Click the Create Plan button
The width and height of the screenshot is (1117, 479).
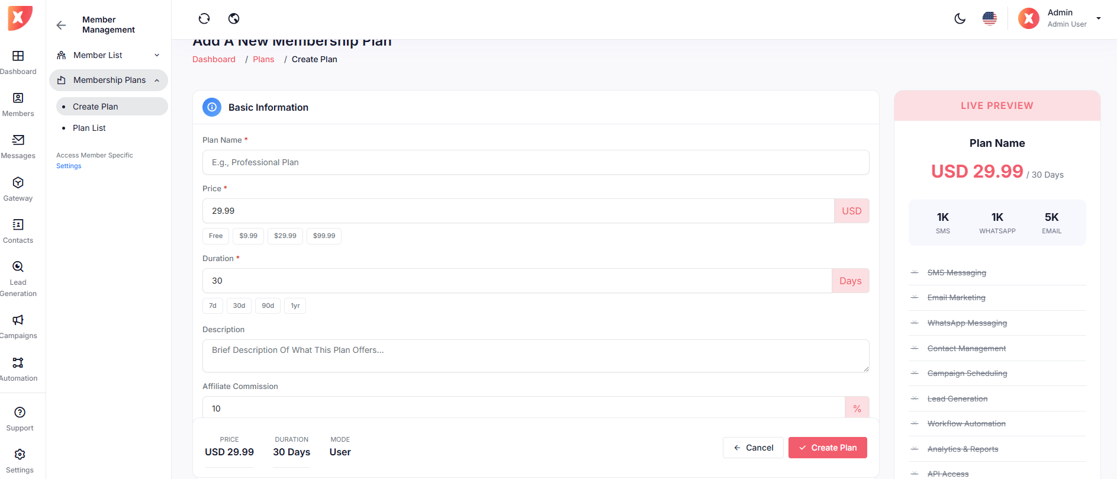click(x=827, y=448)
